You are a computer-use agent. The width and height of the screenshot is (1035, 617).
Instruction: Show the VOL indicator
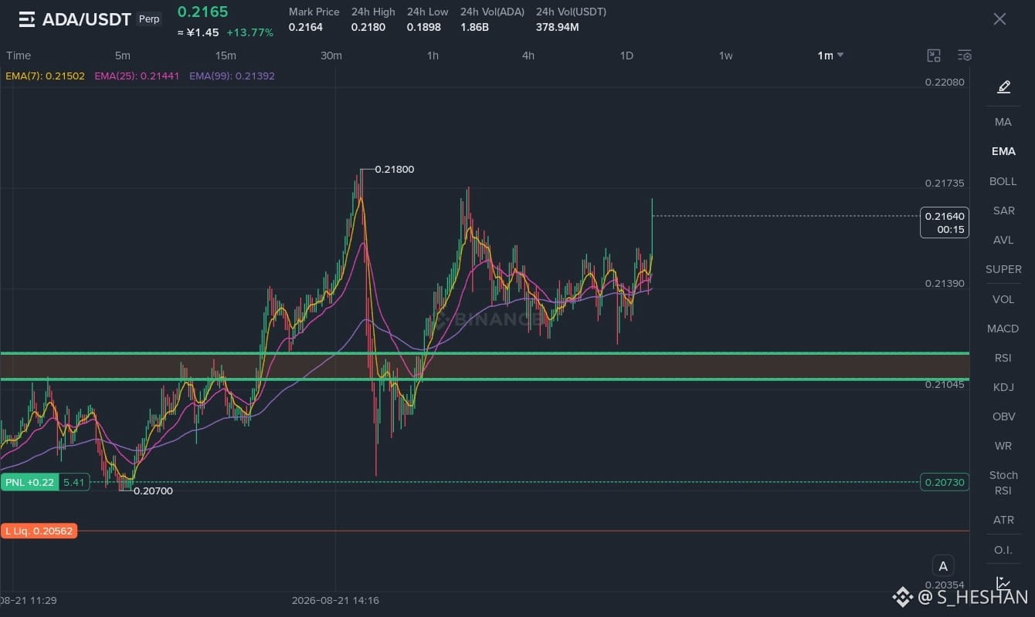[1003, 299]
